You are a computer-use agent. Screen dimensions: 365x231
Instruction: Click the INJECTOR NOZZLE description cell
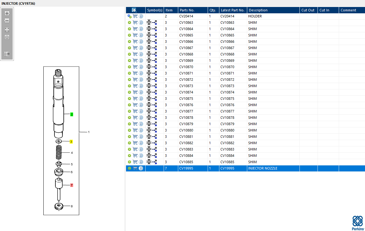(273, 168)
